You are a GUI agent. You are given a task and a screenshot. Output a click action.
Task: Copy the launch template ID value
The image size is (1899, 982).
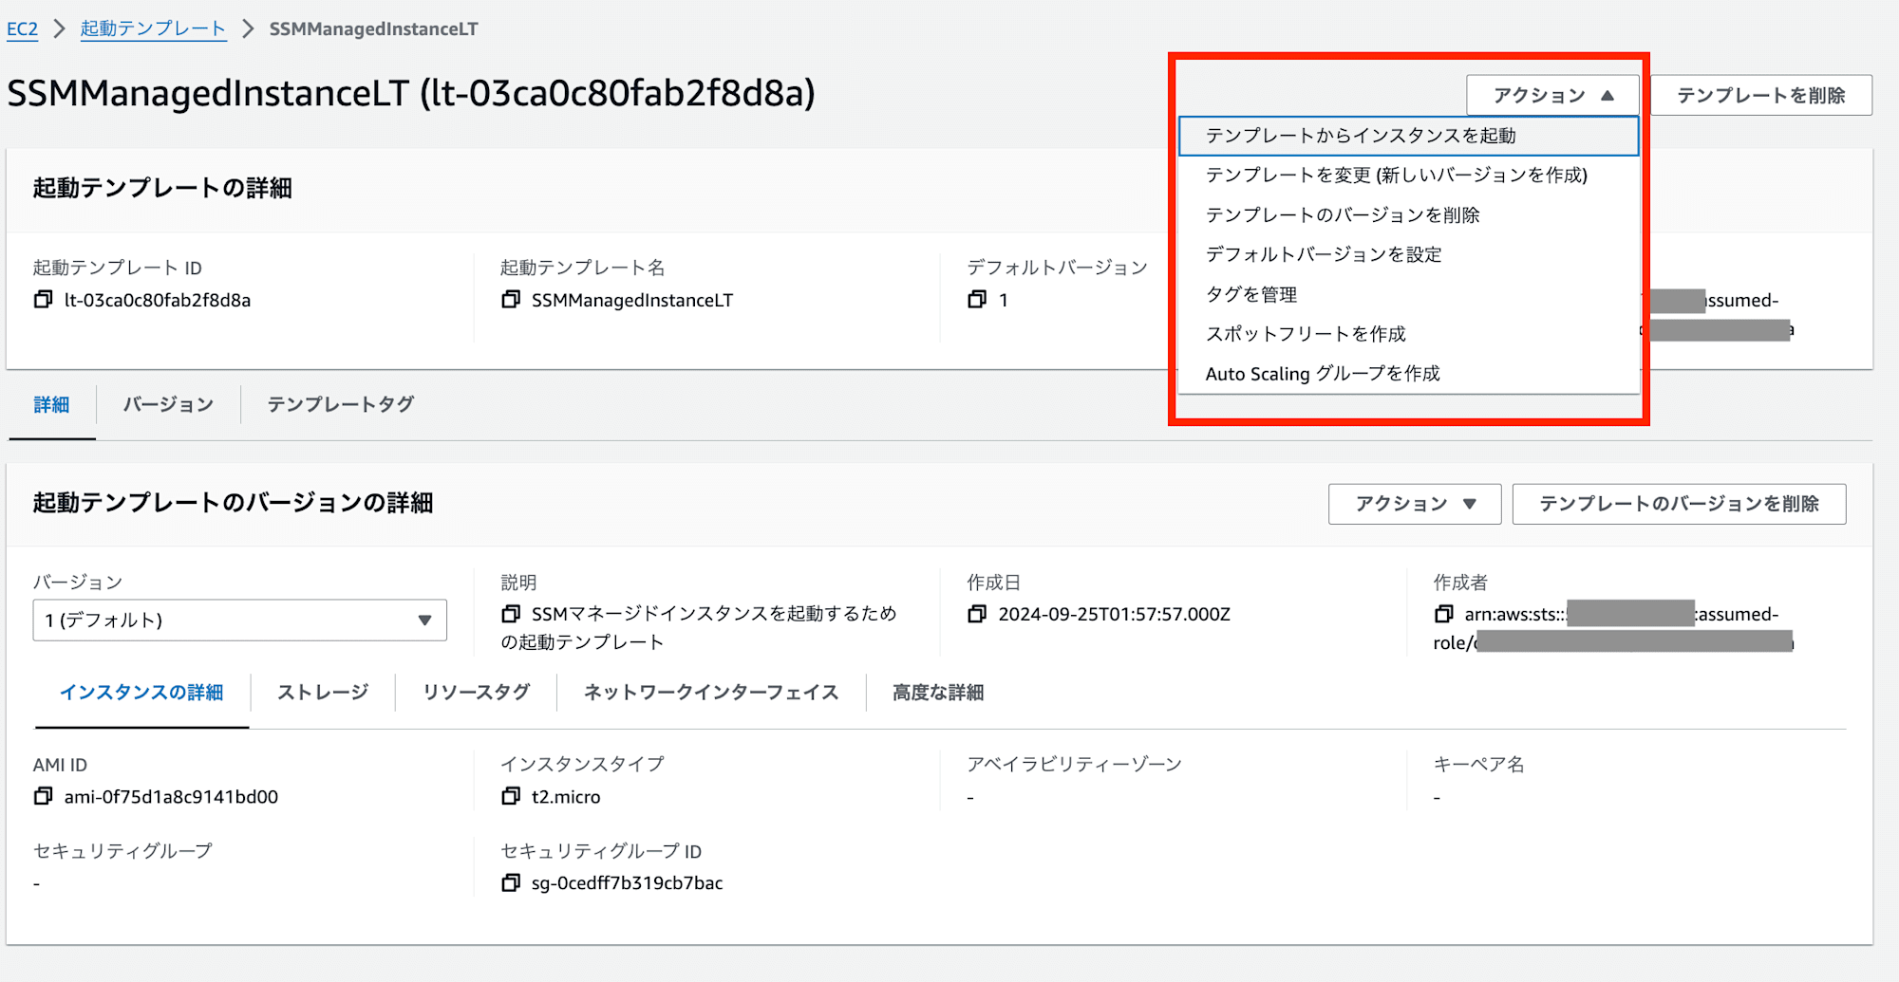(x=43, y=300)
